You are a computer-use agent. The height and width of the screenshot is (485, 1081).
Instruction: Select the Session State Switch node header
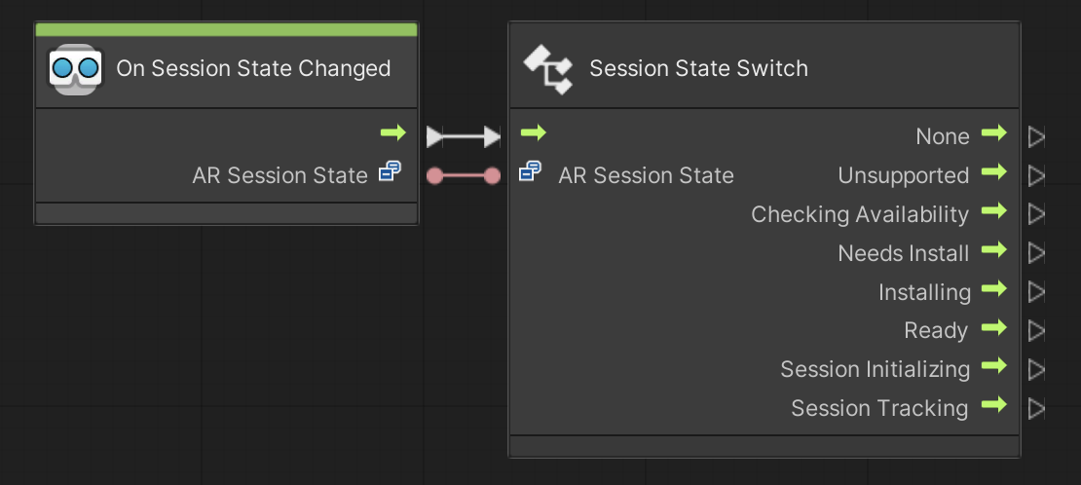pyautogui.click(x=698, y=68)
